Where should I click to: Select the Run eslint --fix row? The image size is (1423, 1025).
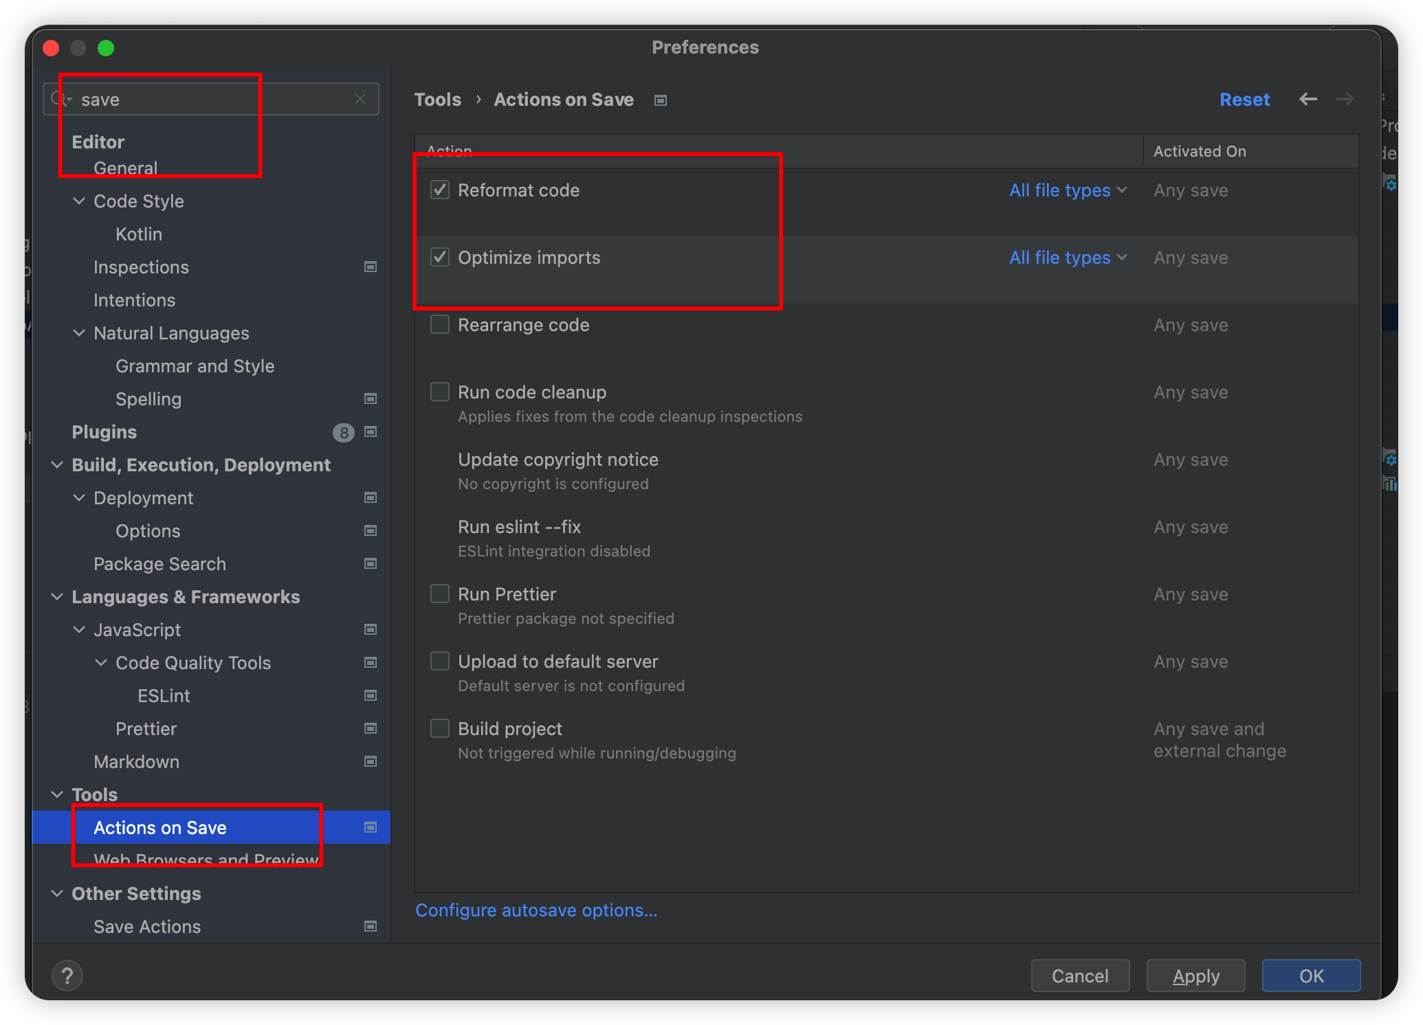887,538
